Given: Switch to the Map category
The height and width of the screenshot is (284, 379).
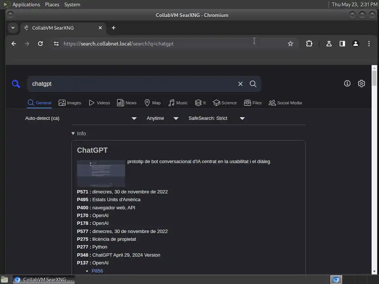Looking at the screenshot, I should [152, 103].
